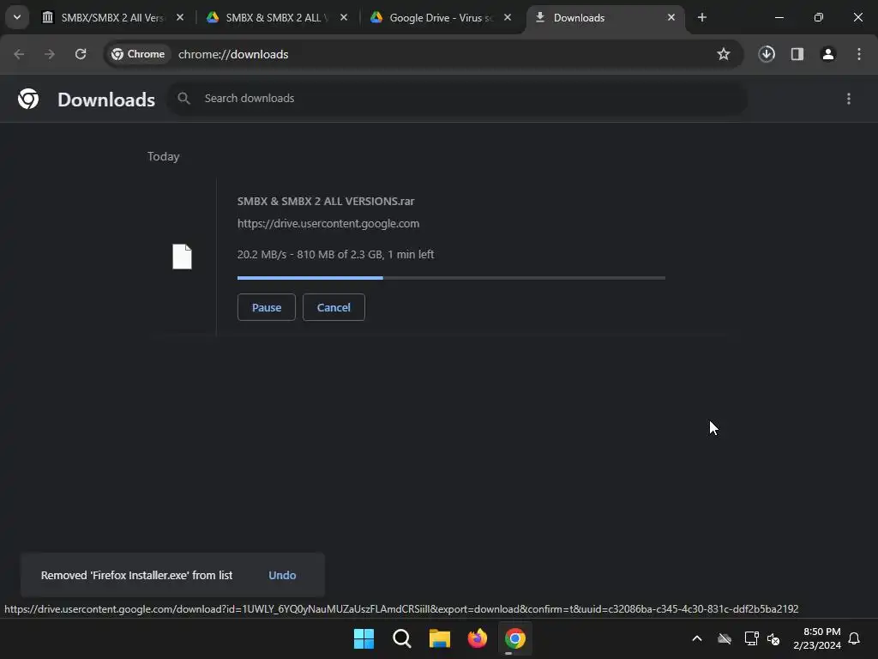Switch to the SMBX/SMBX 2 All Versions tab

pyautogui.click(x=112, y=17)
